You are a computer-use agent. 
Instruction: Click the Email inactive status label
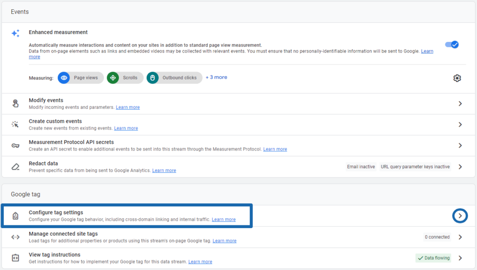[x=361, y=166]
